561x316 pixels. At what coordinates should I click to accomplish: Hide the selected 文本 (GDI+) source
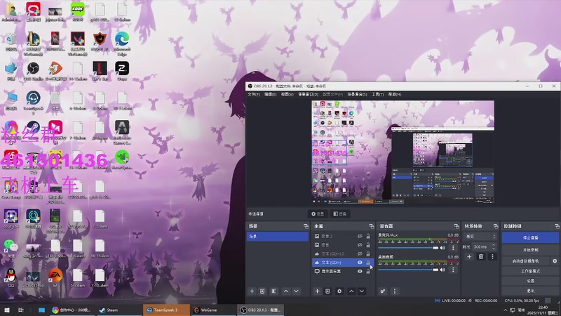360,263
